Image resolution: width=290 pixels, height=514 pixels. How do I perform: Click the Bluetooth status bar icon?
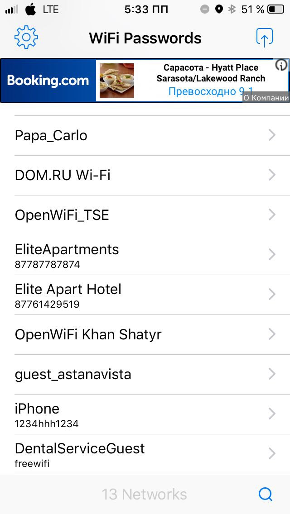[232, 9]
